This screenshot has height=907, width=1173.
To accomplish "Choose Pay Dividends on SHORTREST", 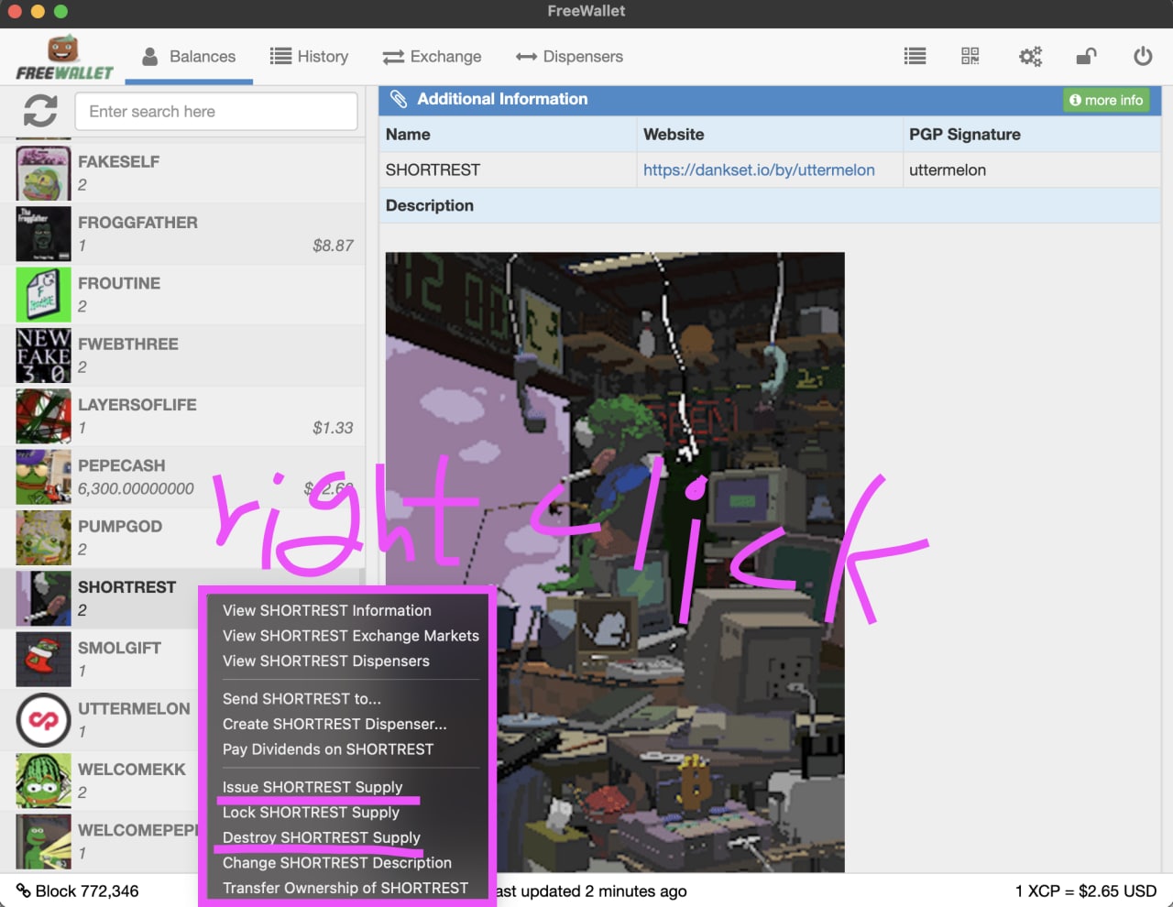I will coord(328,749).
